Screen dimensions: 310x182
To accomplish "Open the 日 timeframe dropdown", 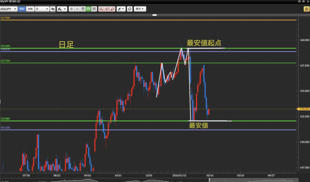I will coord(42,9).
